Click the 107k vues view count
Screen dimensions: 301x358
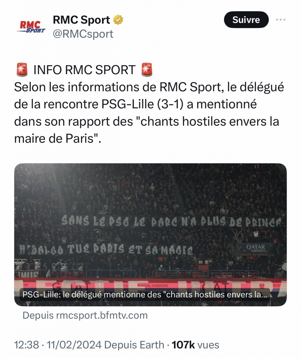tap(196, 345)
